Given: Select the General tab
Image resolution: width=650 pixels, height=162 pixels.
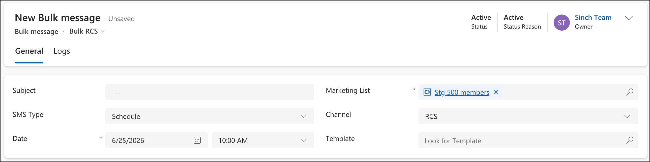Looking at the screenshot, I should point(29,51).
